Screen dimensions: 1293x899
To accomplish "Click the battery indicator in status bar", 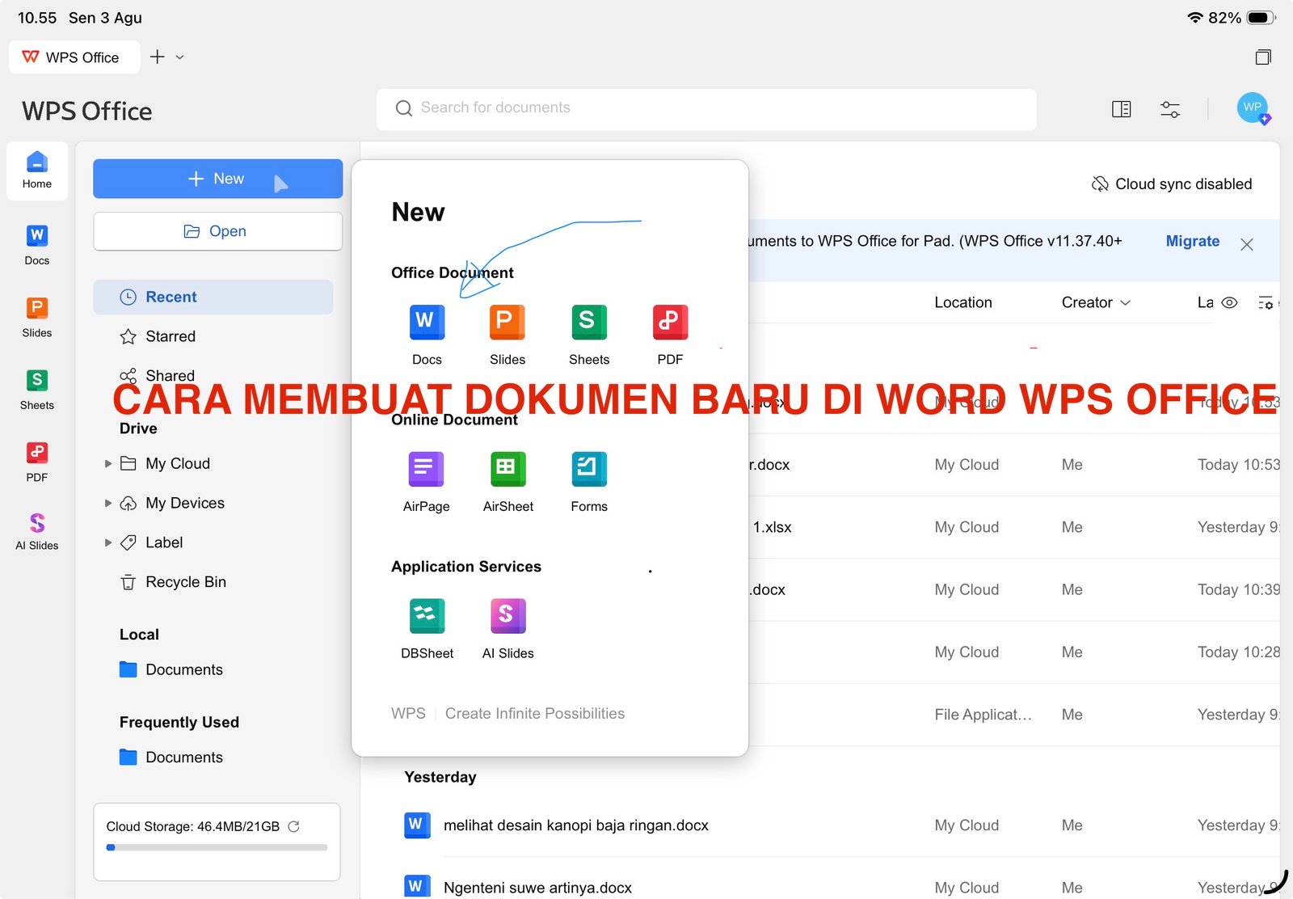I will (1261, 18).
